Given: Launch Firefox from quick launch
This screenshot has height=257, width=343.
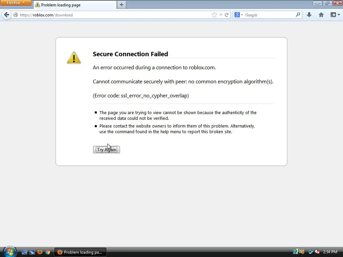Looking at the screenshot, I should [x=40, y=252].
